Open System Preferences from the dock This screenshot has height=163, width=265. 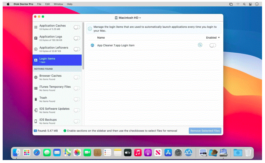178,153
